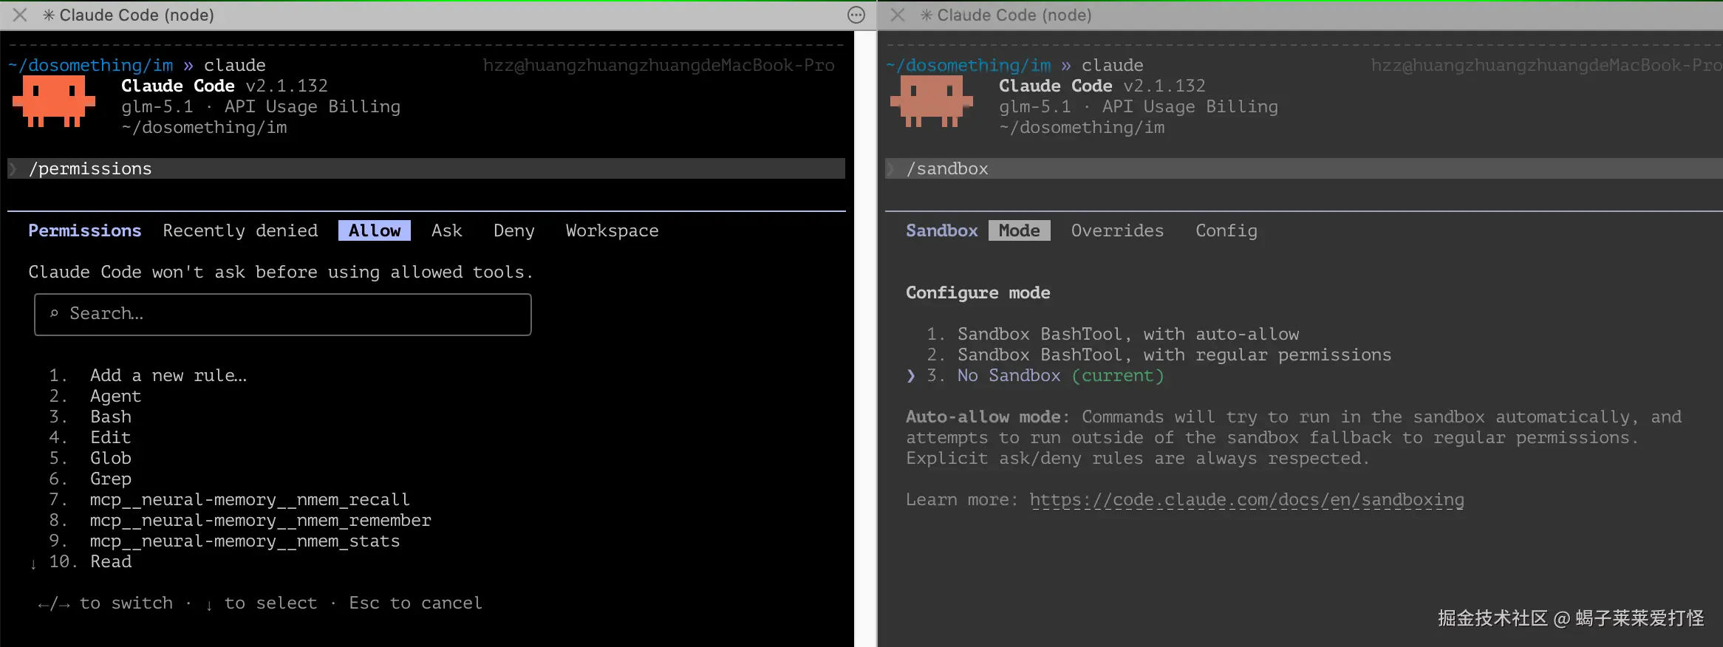This screenshot has width=1723, height=647.
Task: Select the Agent allowed tool entry
Action: click(x=115, y=396)
